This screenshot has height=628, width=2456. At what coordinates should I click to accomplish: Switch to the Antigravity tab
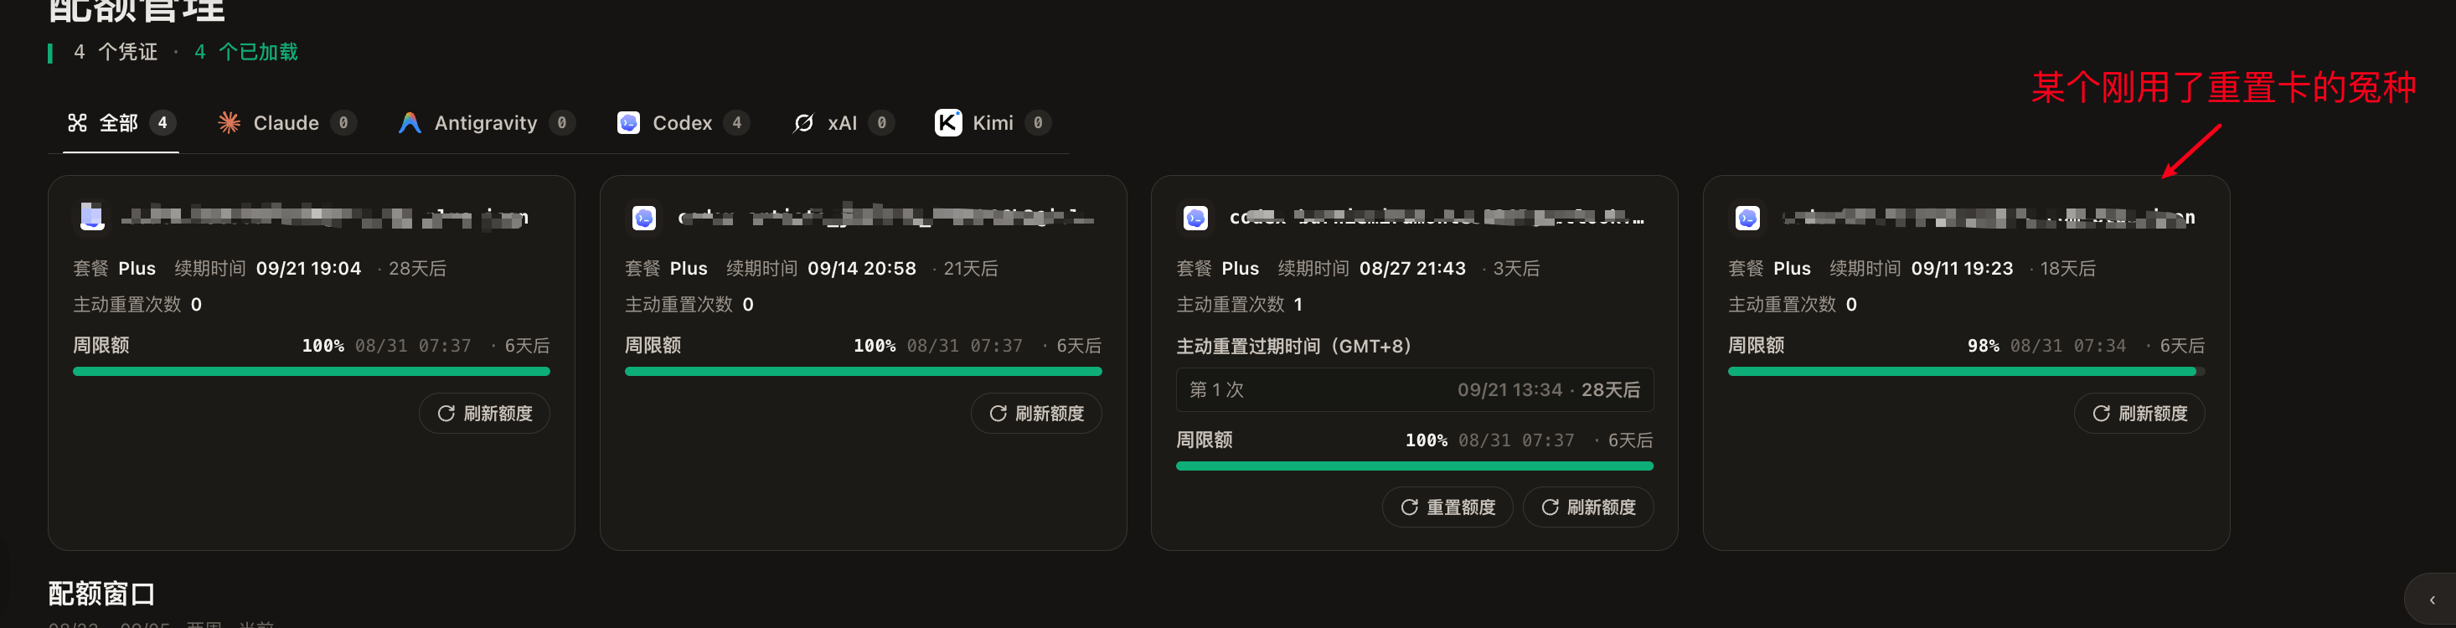point(486,122)
